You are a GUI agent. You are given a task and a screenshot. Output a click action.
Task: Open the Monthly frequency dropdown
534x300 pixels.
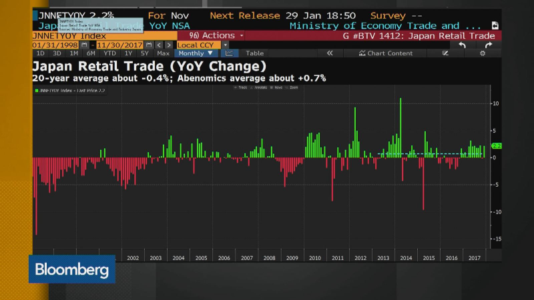[x=195, y=53]
